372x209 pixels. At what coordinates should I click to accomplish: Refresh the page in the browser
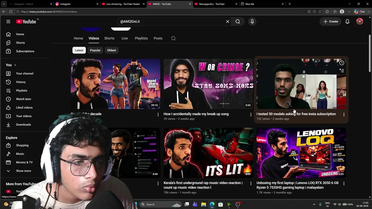click(11, 12)
